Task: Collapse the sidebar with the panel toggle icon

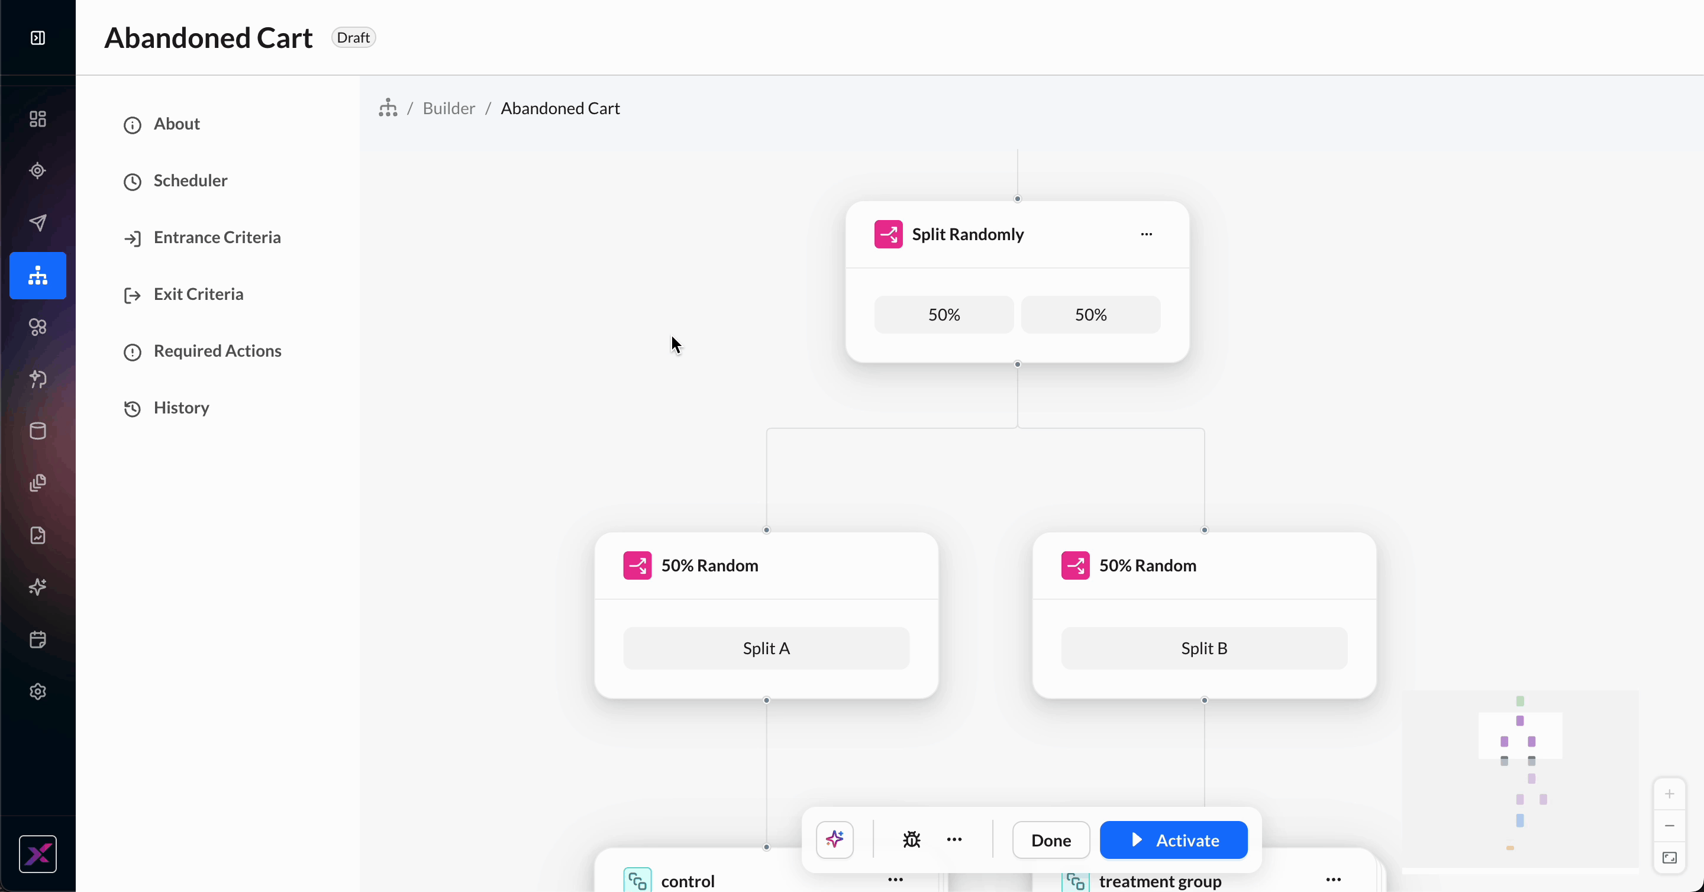Action: click(38, 38)
